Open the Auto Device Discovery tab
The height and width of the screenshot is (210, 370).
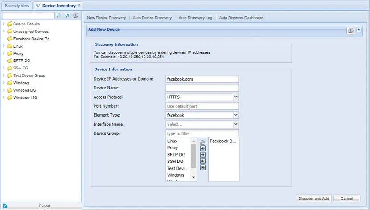click(x=152, y=18)
